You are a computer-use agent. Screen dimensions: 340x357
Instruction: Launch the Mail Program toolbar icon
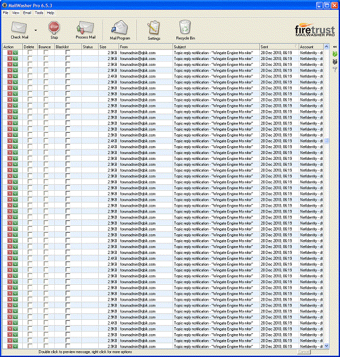pyautogui.click(x=120, y=28)
